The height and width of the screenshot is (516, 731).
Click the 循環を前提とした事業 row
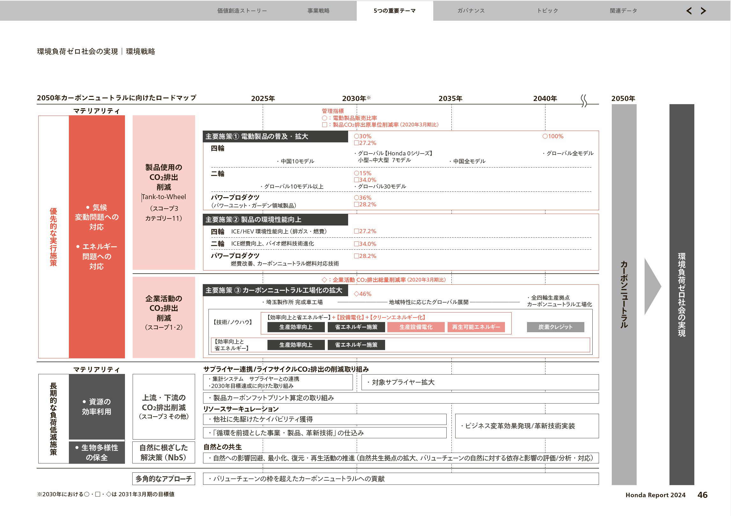coord(325,433)
